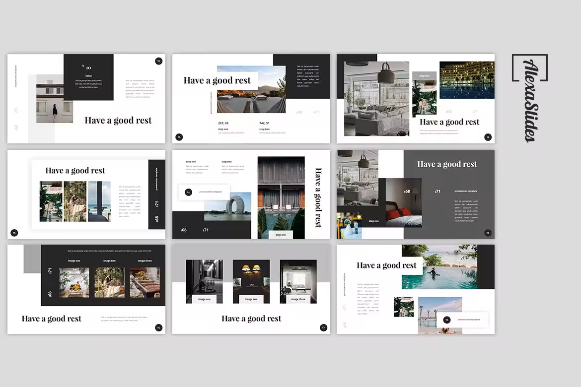
Task: Click the slide number 17 badge
Action: 323,327
